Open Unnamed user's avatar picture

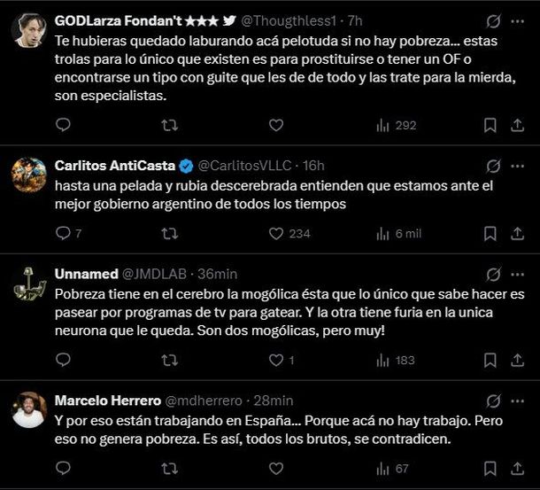point(29,284)
